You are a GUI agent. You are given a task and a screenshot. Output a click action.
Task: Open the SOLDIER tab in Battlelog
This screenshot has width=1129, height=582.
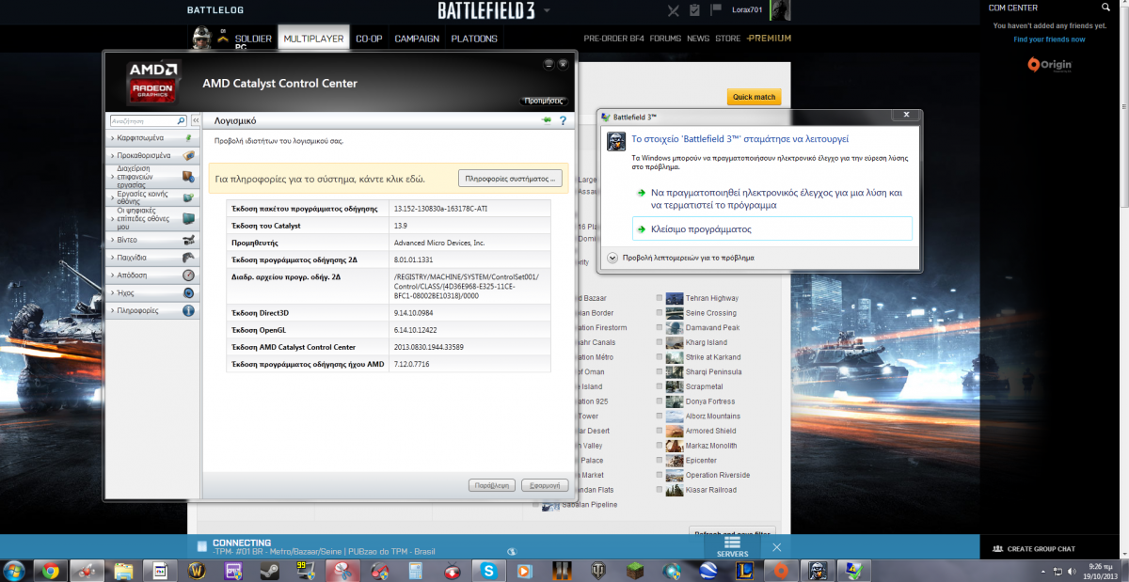[253, 39]
